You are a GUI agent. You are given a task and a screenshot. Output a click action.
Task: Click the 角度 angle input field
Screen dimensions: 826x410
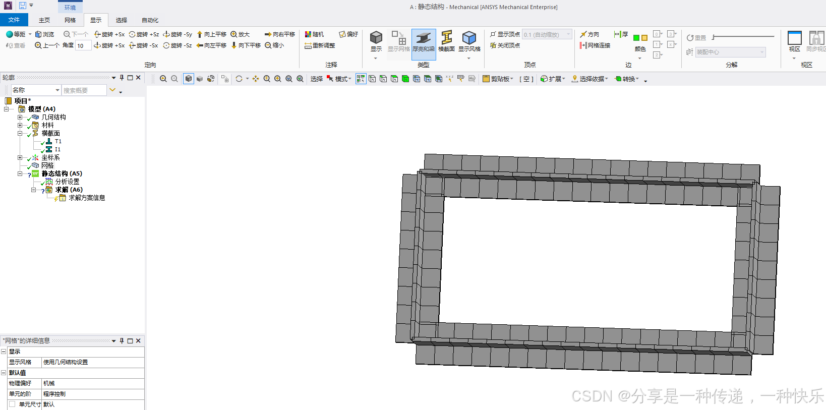click(83, 45)
